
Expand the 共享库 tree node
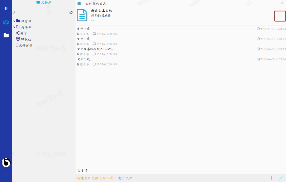[14, 27]
